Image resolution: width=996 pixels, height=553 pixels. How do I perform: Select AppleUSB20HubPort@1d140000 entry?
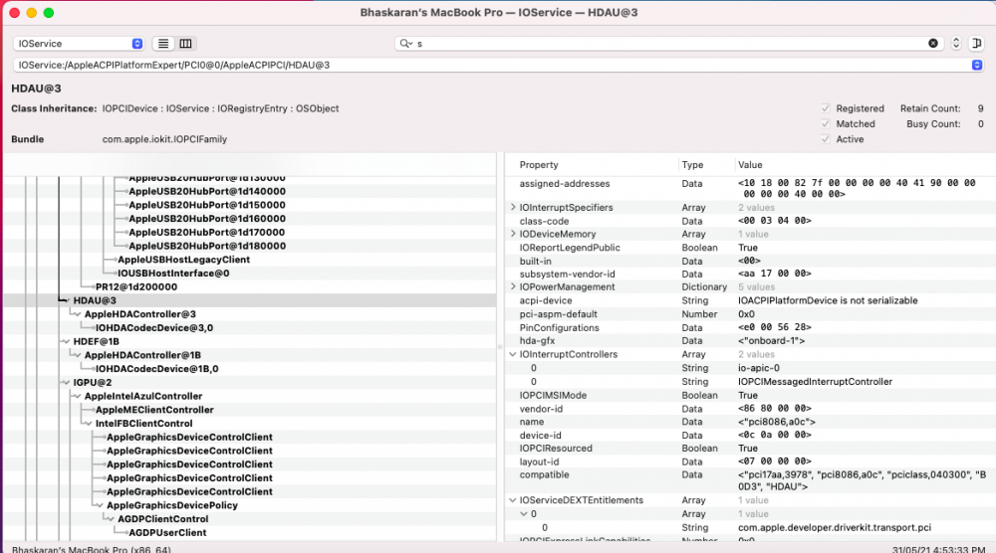[x=207, y=192]
